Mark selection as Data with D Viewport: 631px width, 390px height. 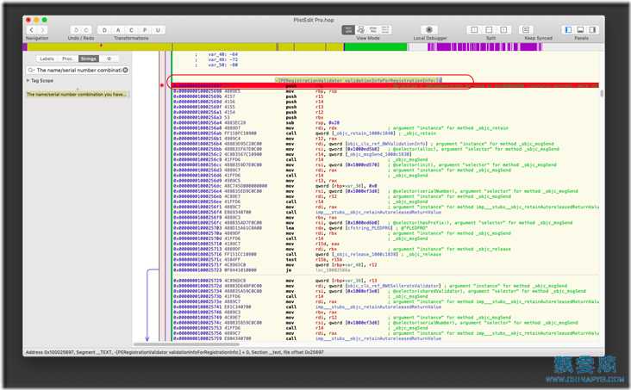pos(104,30)
